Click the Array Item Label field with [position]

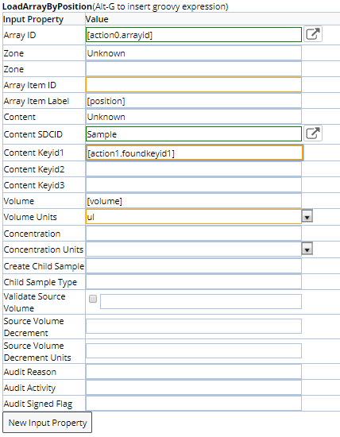(x=194, y=101)
